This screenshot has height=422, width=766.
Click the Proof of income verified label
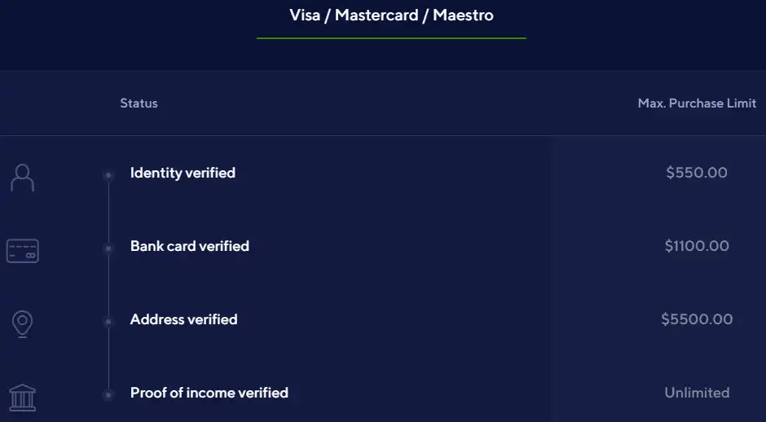tap(209, 393)
